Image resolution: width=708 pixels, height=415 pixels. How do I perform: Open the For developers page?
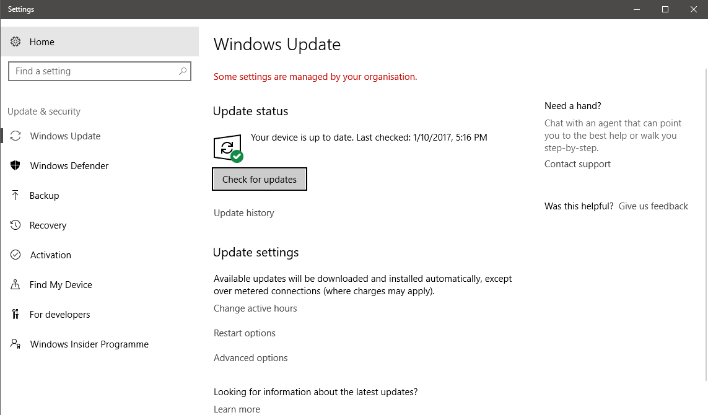tap(99, 314)
